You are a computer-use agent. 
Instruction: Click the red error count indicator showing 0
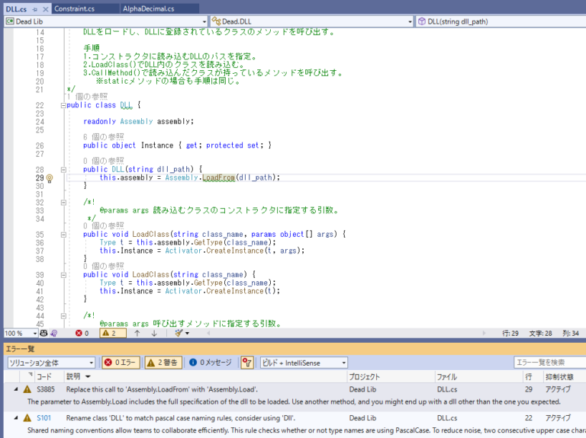(82, 333)
